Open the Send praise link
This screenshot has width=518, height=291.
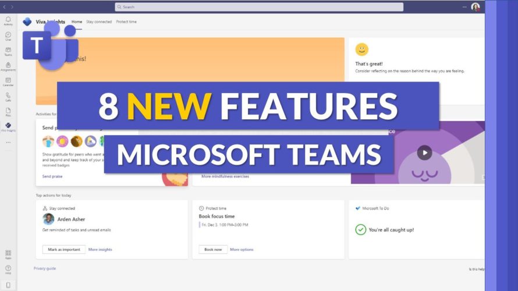[52, 176]
